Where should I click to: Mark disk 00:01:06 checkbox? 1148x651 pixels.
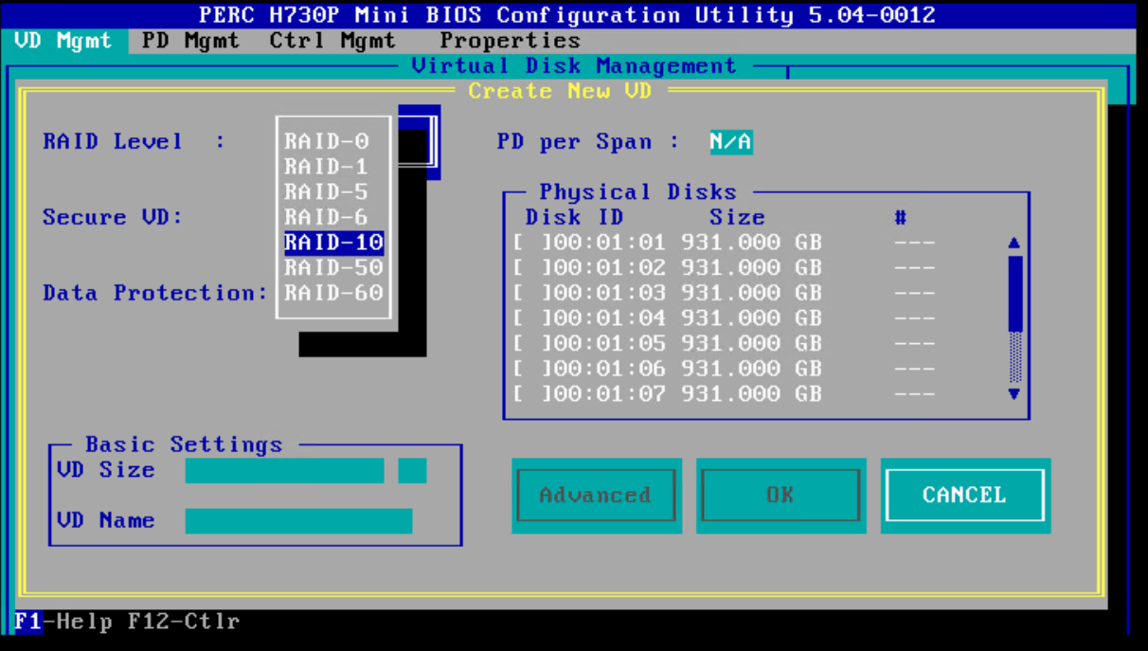click(532, 369)
